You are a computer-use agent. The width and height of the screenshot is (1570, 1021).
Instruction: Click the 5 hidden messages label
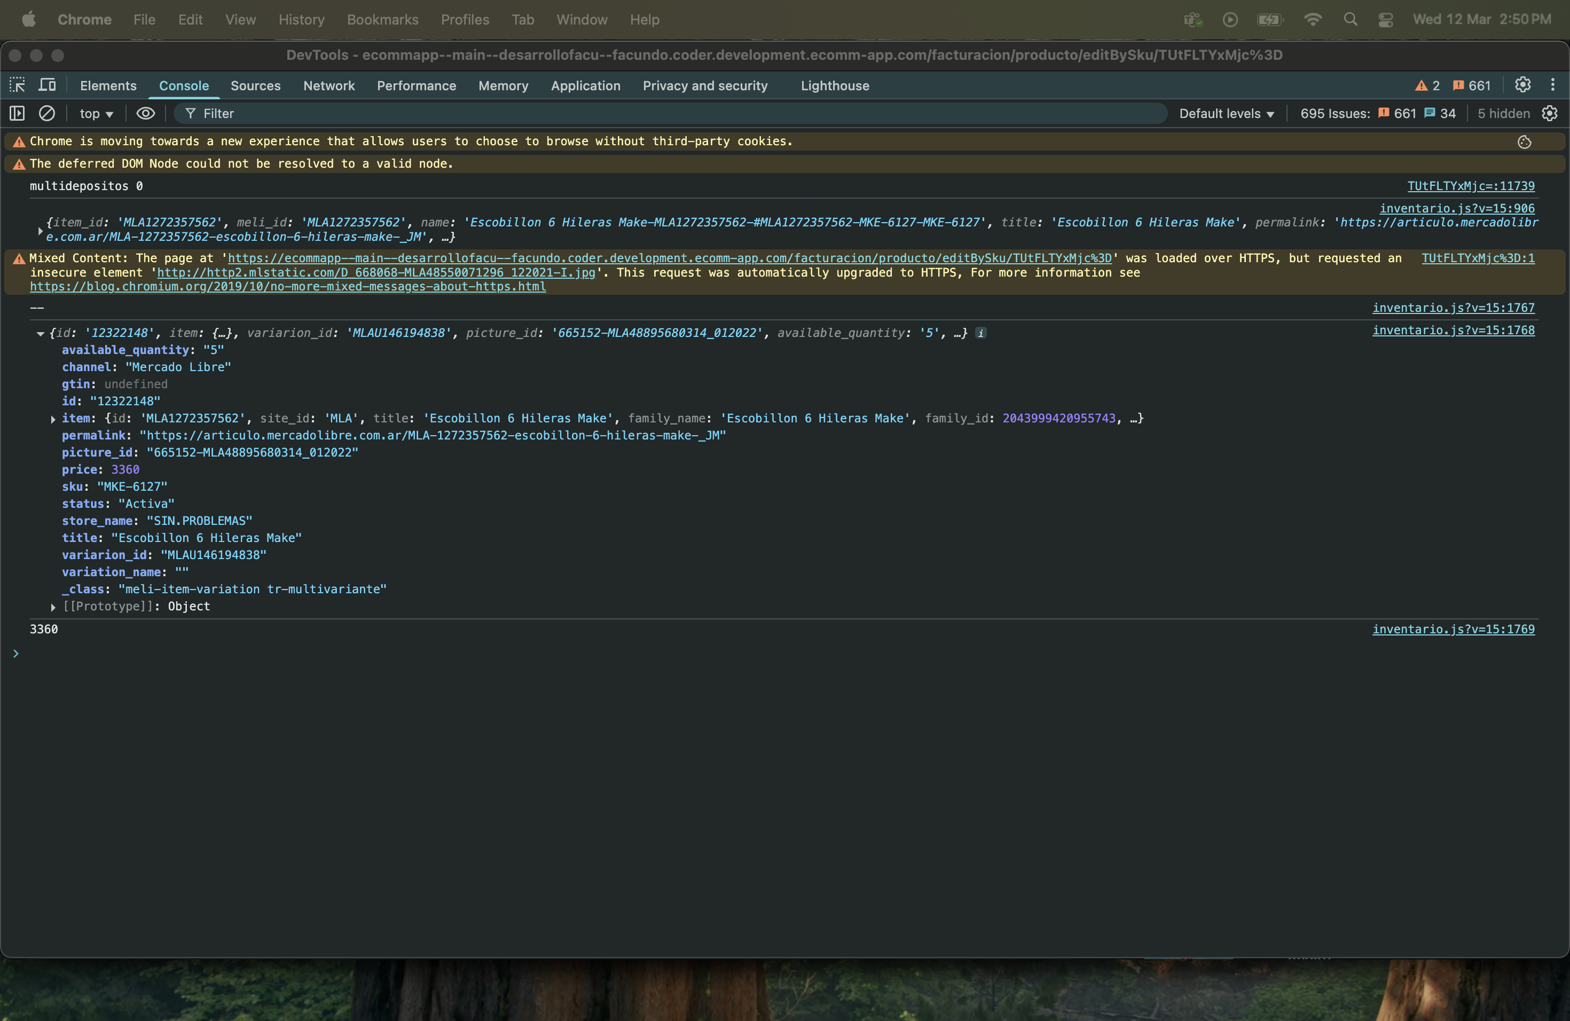[x=1503, y=113]
